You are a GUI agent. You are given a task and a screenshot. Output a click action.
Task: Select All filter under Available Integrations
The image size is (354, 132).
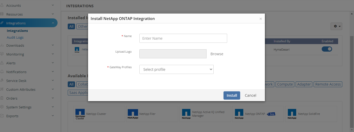(x=71, y=84)
